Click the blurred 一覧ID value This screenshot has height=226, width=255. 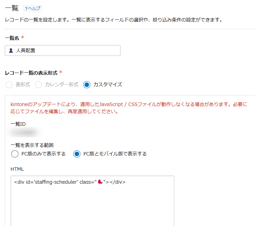click(x=25, y=132)
